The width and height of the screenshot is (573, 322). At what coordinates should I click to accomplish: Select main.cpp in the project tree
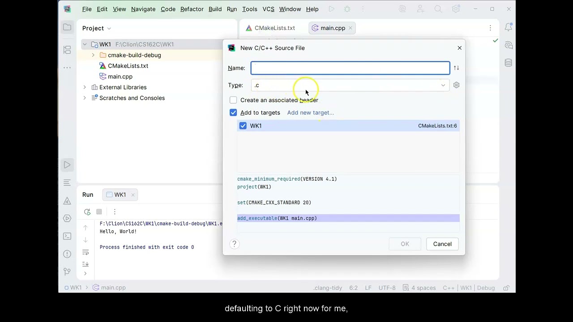pos(120,76)
